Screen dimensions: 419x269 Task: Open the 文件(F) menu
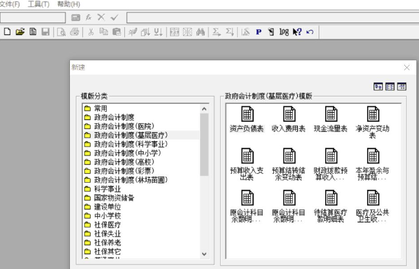pyautogui.click(x=10, y=5)
